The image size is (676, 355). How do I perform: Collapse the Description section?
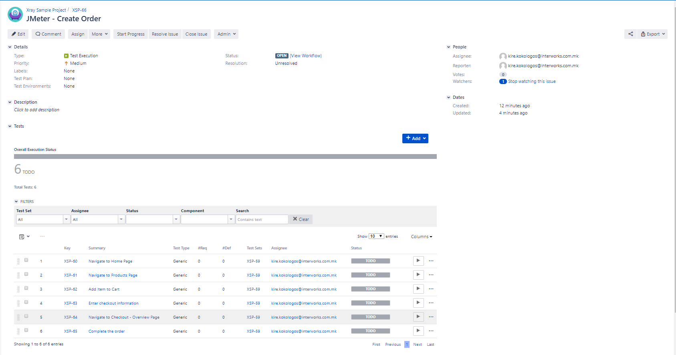coord(10,102)
